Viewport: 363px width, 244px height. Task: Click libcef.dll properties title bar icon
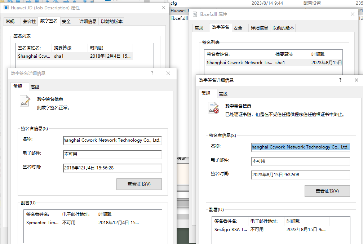195,14
